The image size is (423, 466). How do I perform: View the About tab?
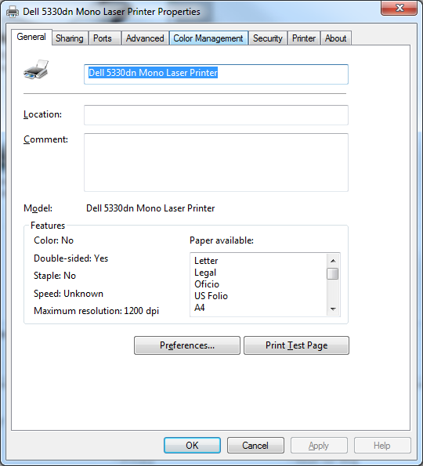coord(335,38)
